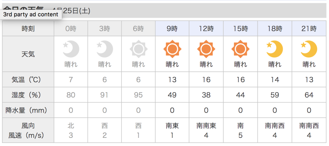
Task: Click the grey moon icon at 3時
Action: (x=105, y=49)
